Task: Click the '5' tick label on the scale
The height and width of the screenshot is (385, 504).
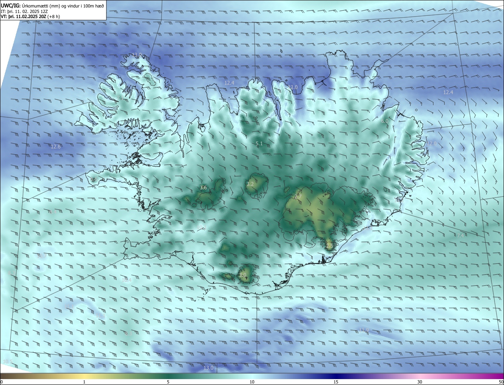Action: point(168,382)
